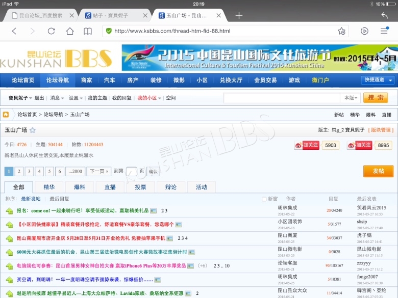Open the bookmarks book icon
Image resolution: width=398 pixels, height=298 pixels.
point(88,31)
